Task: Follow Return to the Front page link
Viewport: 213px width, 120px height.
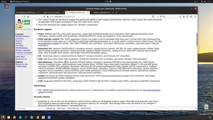Action: click(22, 65)
